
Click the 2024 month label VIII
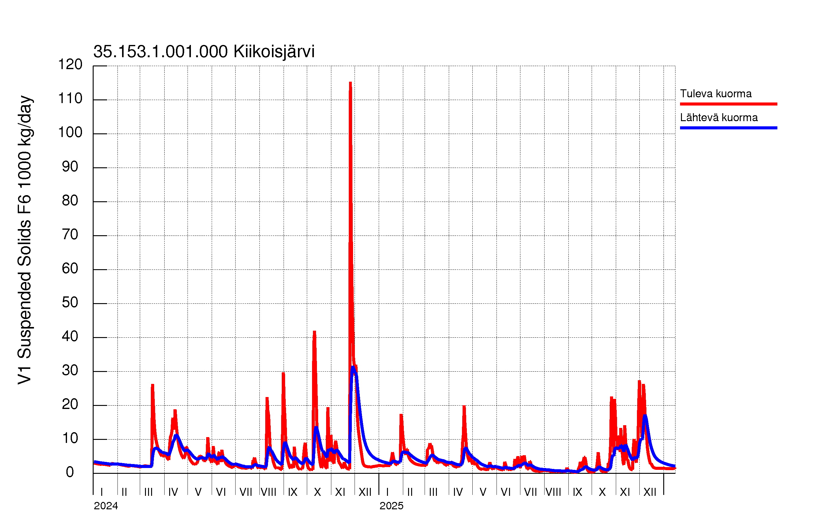click(268, 492)
